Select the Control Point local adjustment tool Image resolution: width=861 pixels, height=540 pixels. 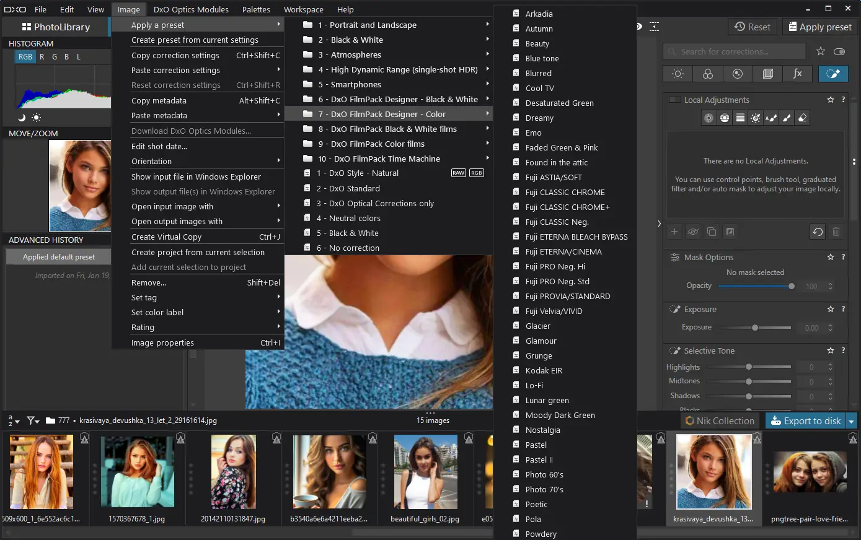tap(709, 118)
